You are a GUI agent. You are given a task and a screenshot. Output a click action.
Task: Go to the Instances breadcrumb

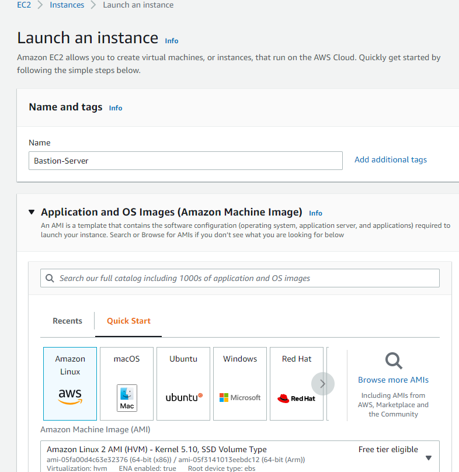[67, 5]
